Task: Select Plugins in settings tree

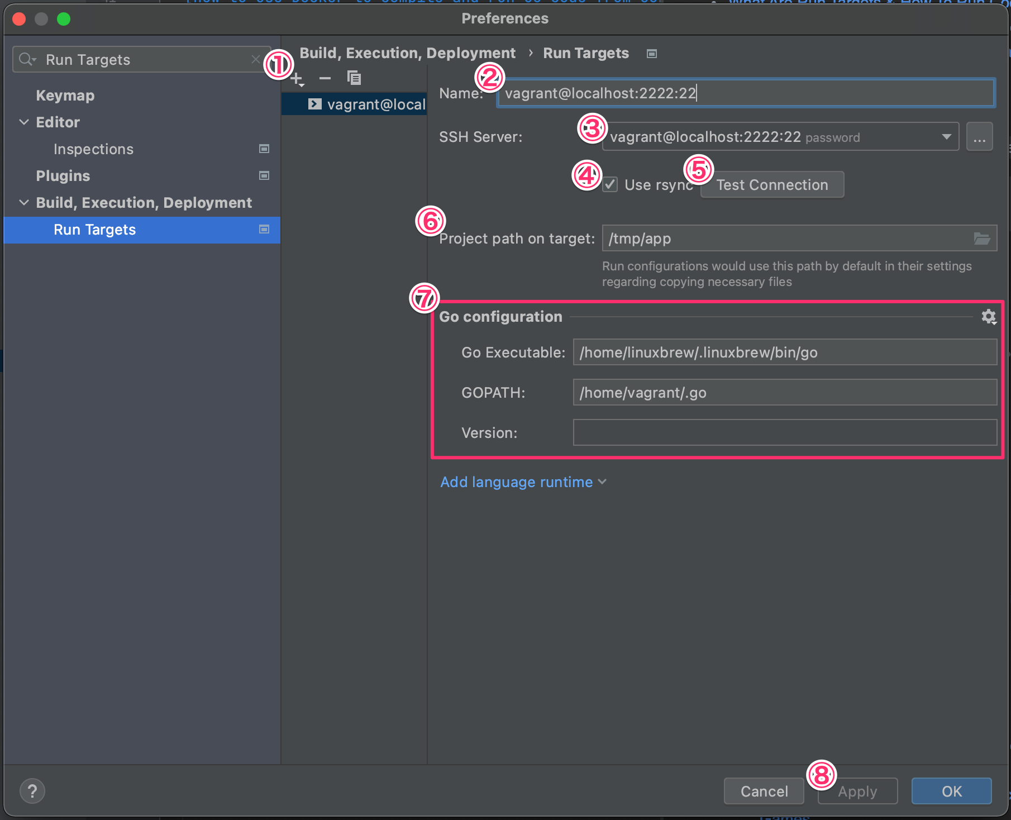Action: click(63, 176)
